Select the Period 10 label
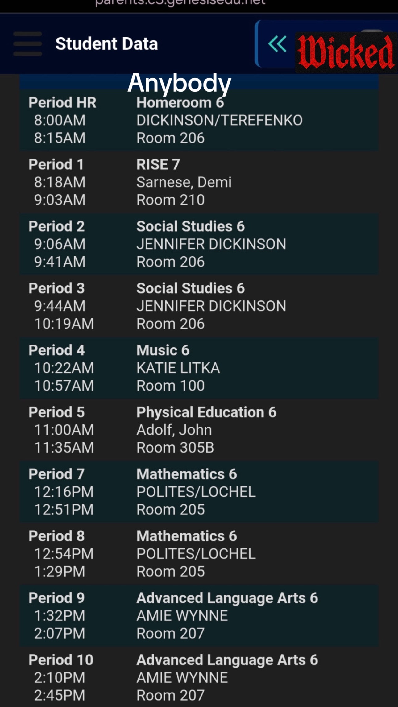The height and width of the screenshot is (707, 398). 61,660
